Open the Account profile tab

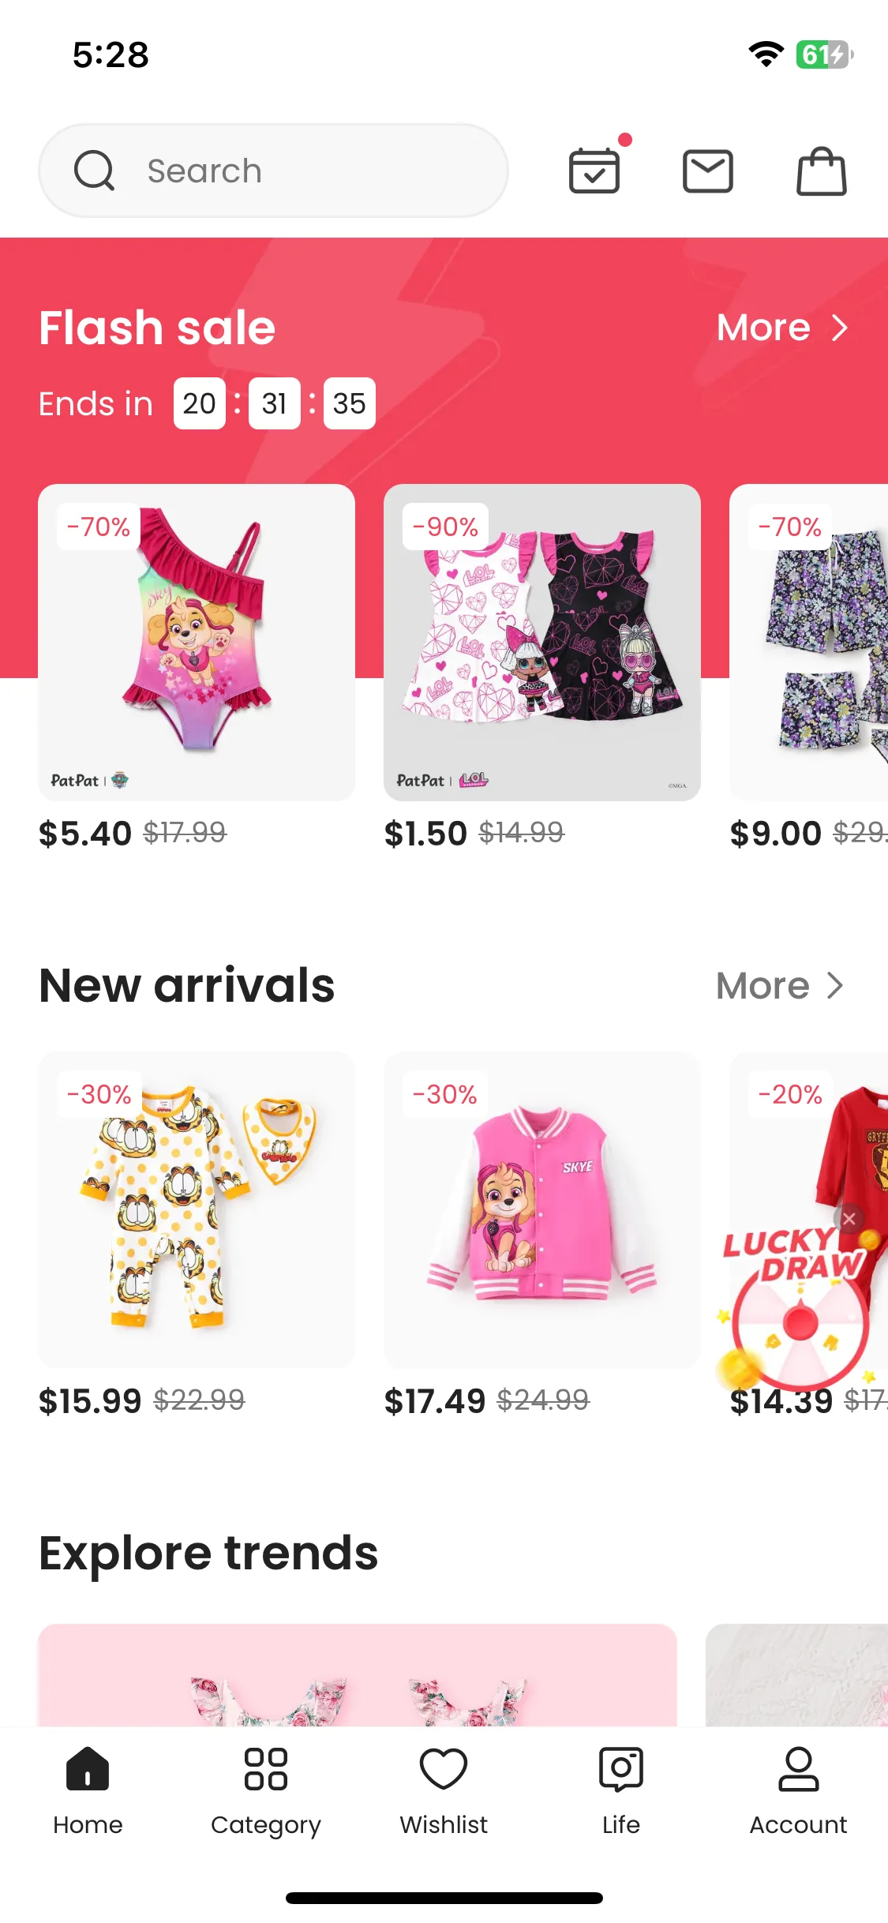pyautogui.click(x=798, y=1790)
